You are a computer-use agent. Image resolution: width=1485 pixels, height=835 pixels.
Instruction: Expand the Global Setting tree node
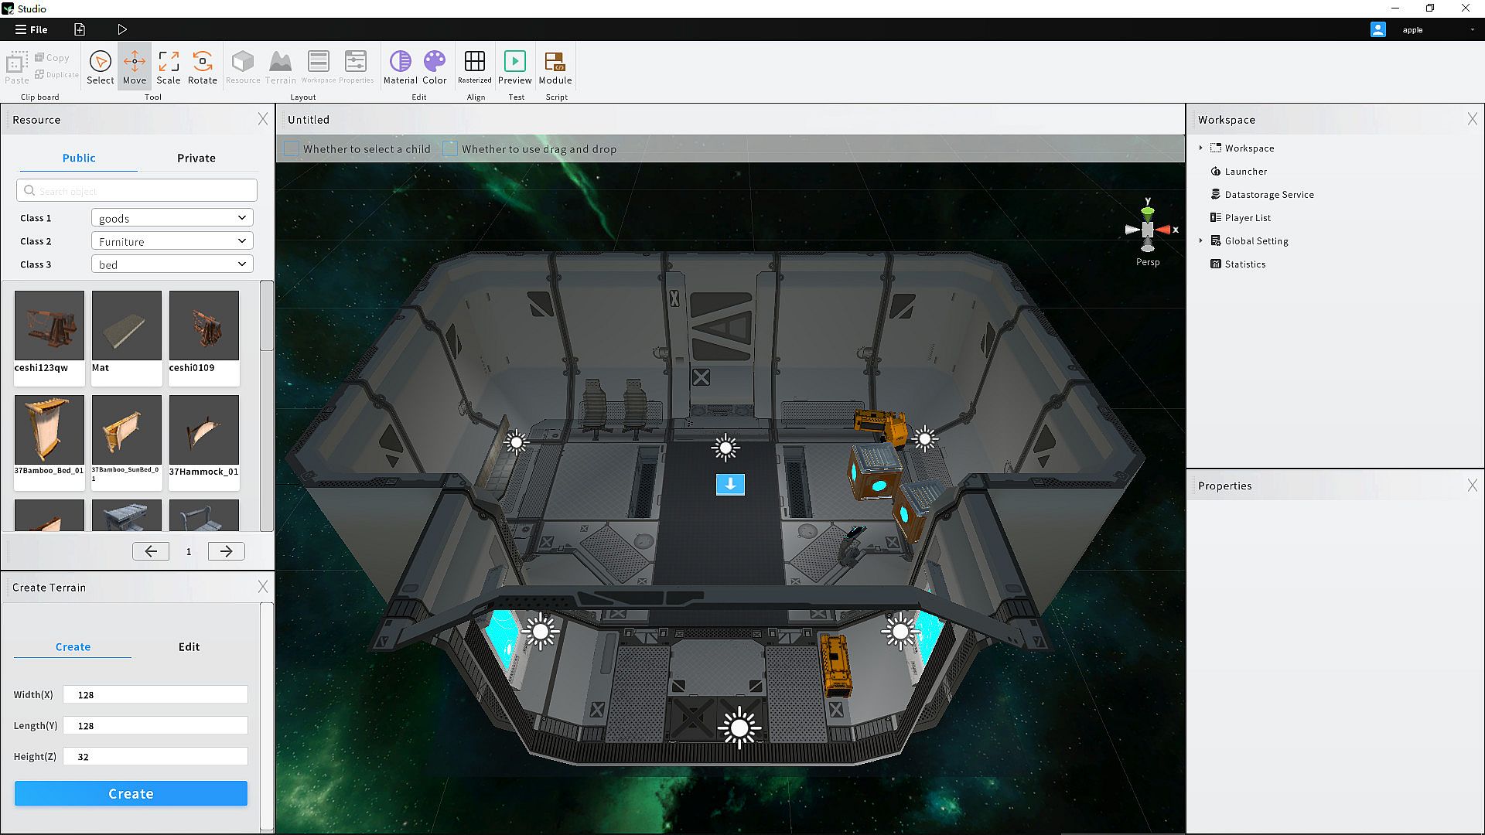[x=1200, y=241]
